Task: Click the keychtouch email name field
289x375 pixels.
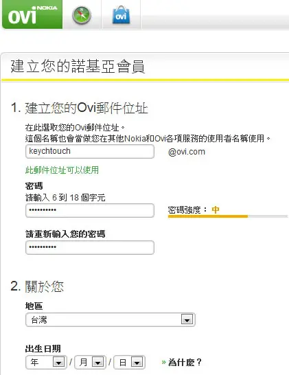Action: tap(90, 151)
